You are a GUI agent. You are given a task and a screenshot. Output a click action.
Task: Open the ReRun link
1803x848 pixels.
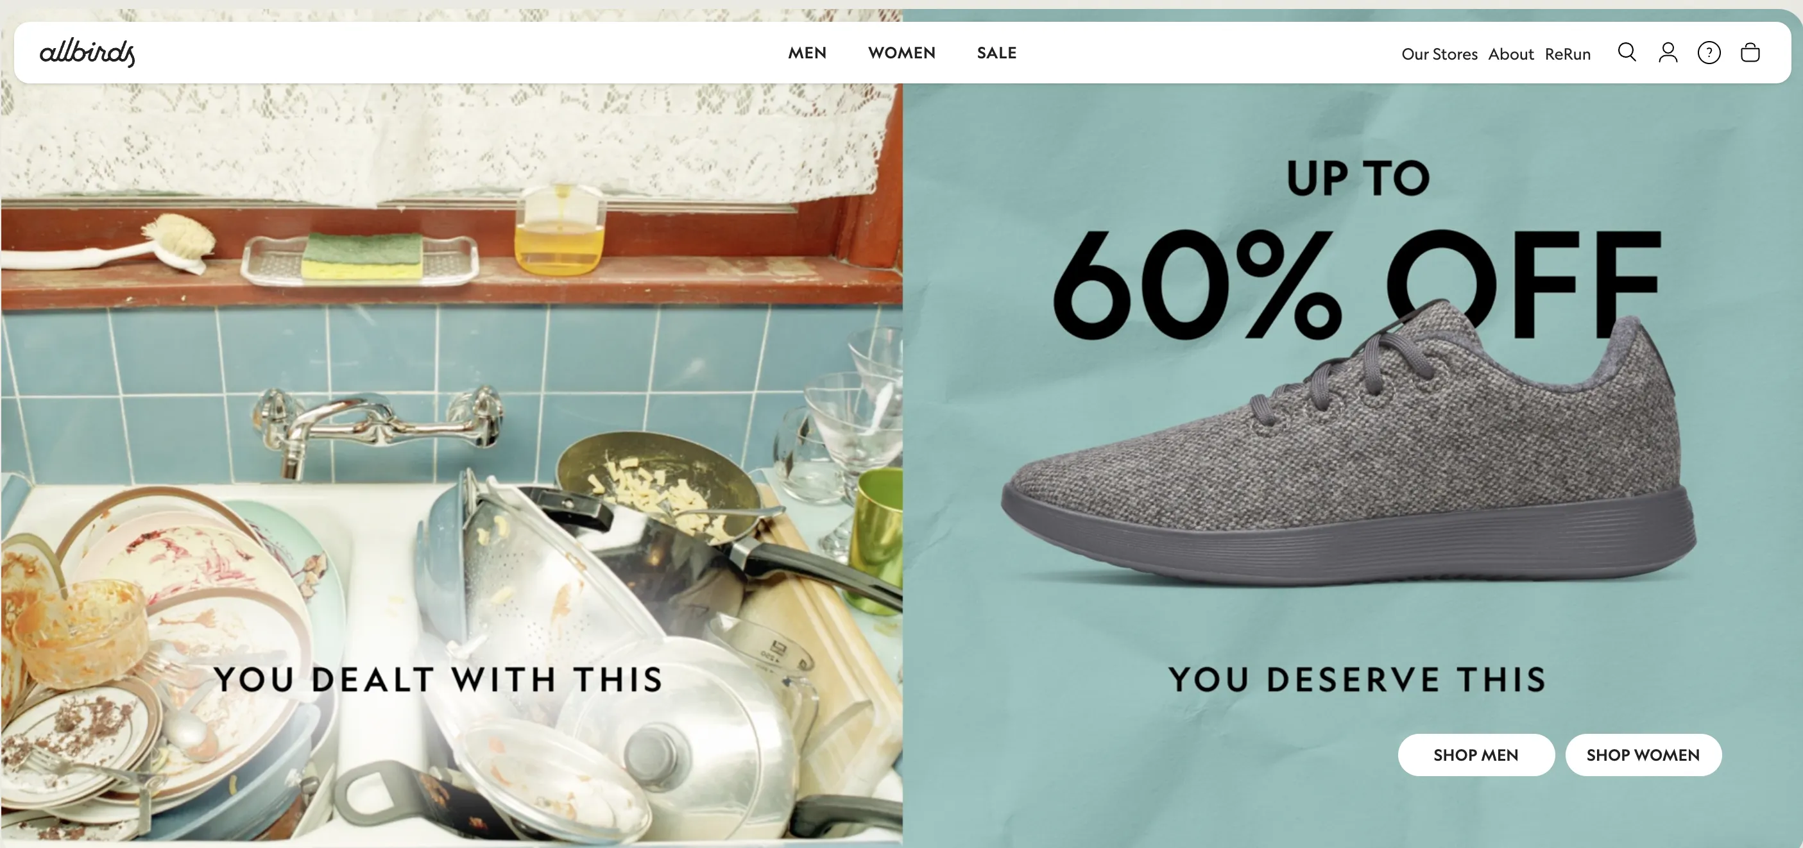click(x=1567, y=54)
